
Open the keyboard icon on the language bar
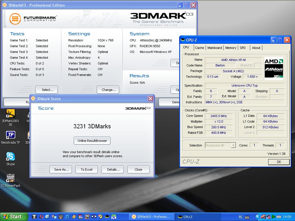[x=247, y=217]
